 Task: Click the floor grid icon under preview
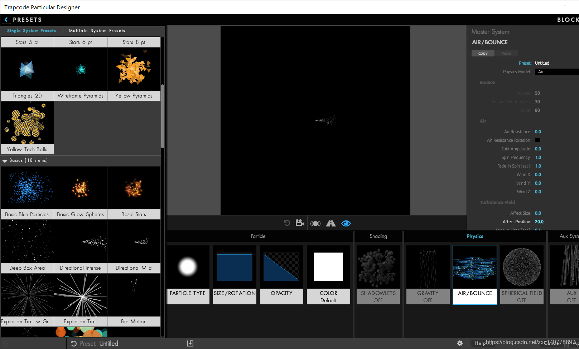331,223
